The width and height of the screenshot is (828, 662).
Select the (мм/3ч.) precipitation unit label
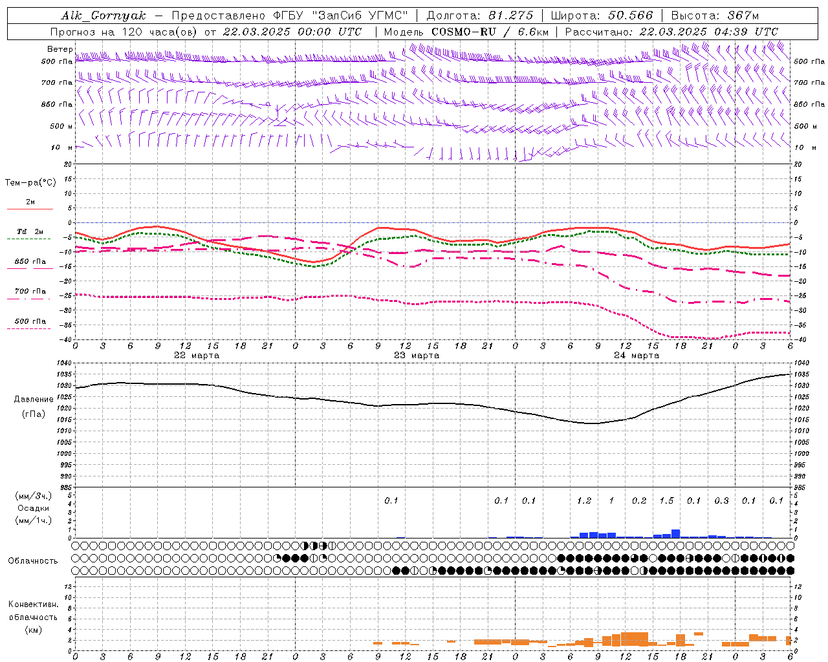pyautogui.click(x=34, y=496)
